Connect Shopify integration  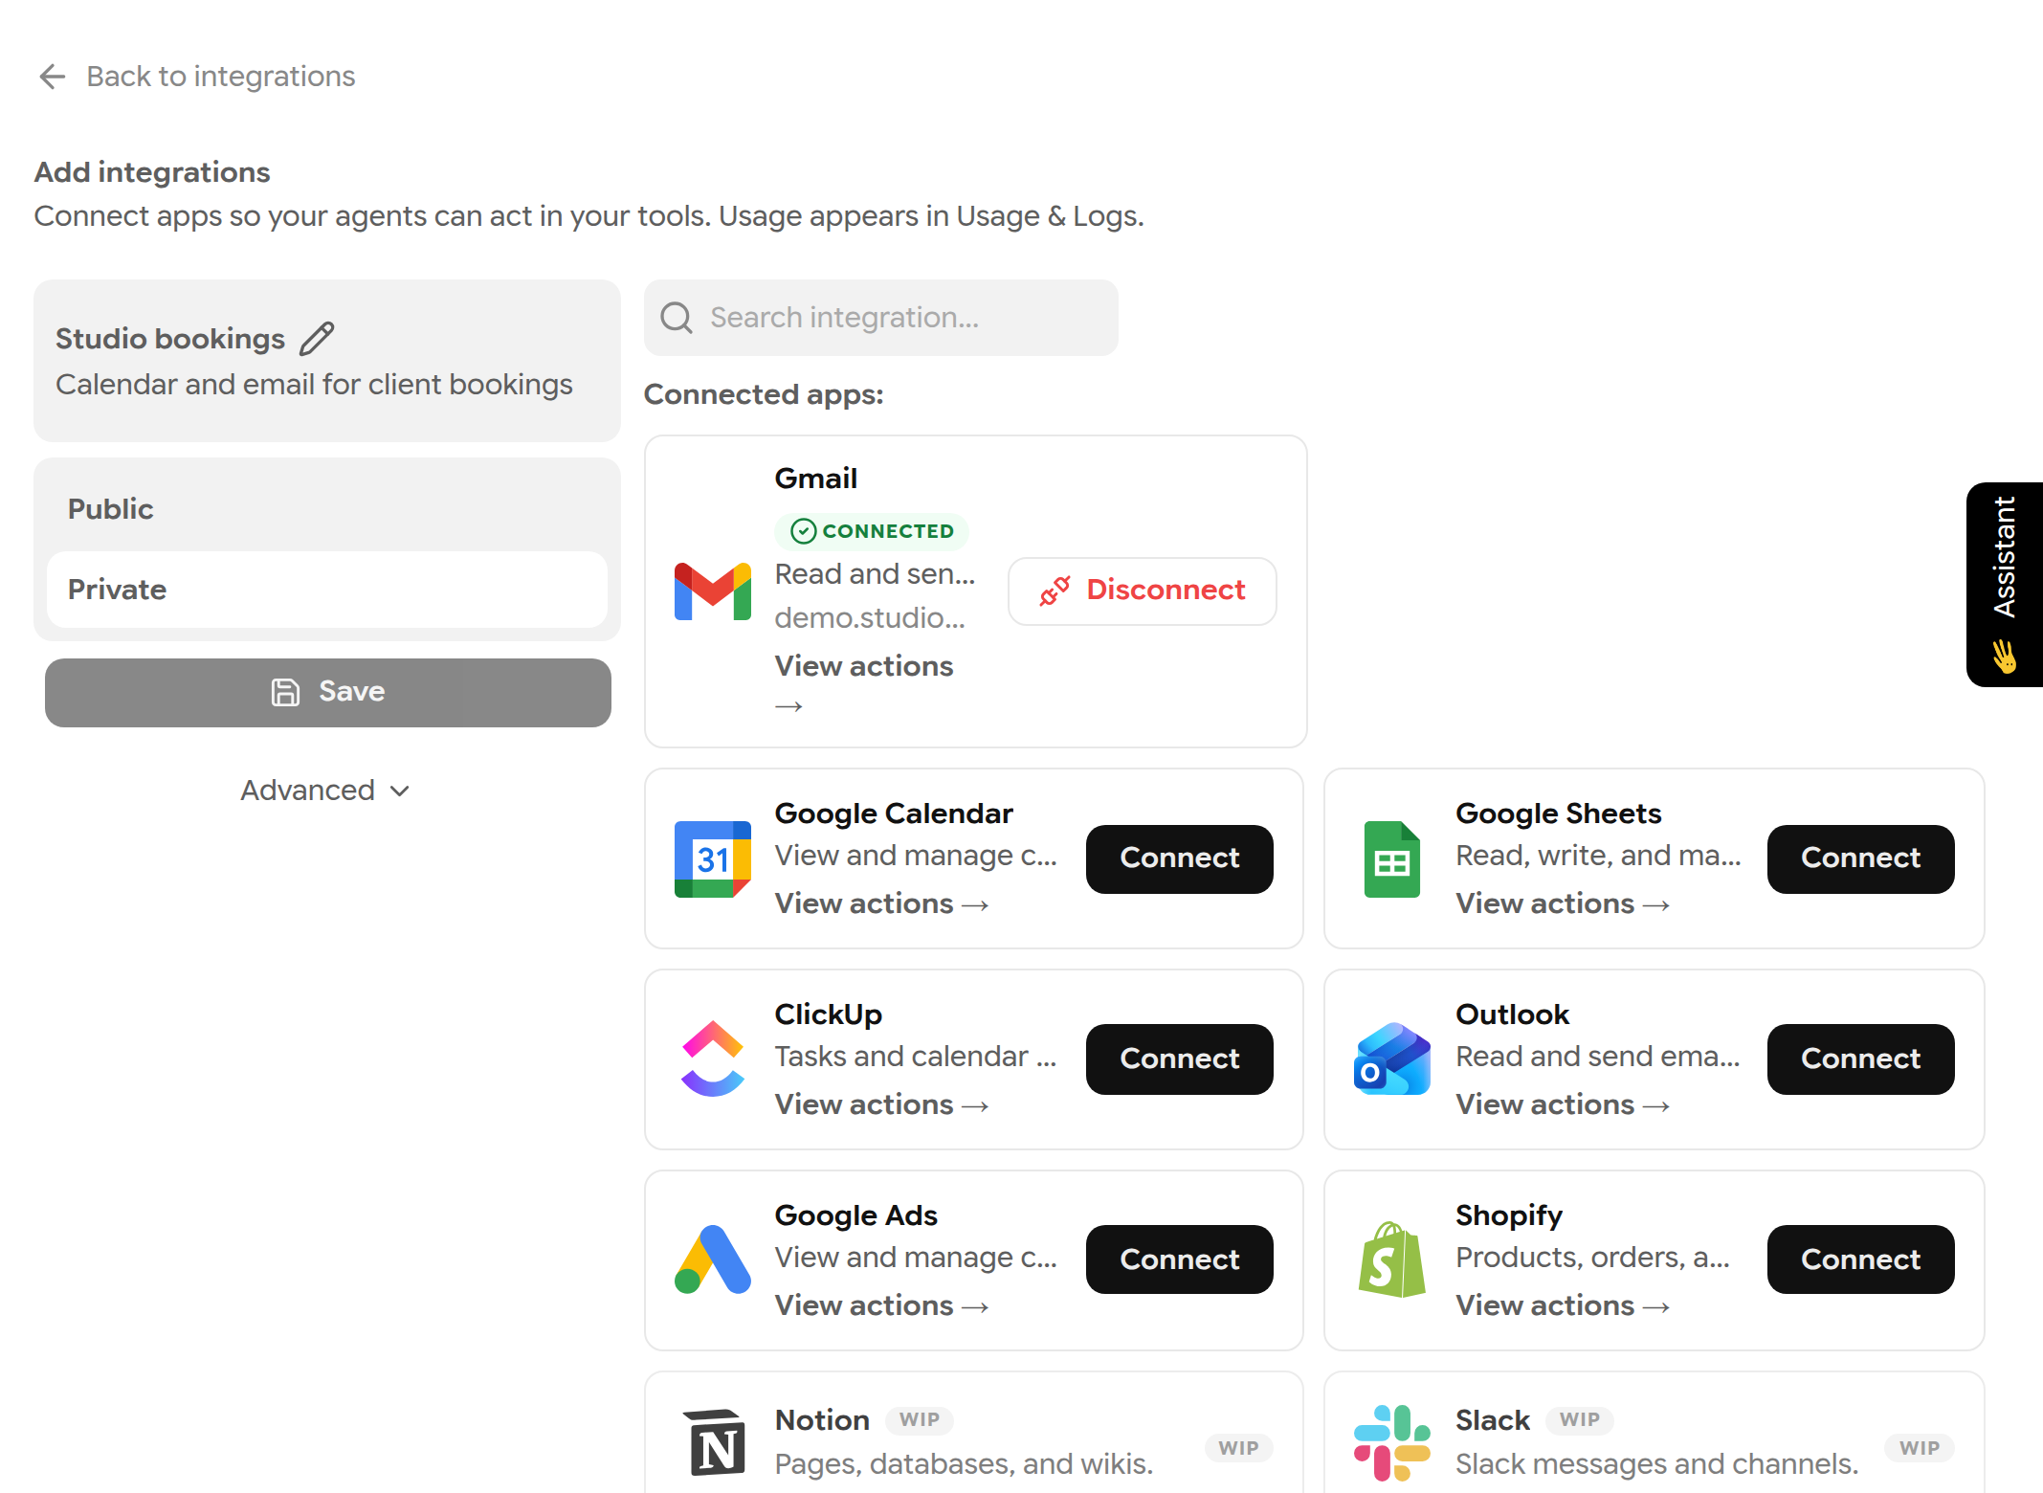coord(1861,1259)
